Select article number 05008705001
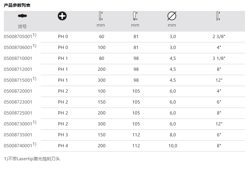 [x=18, y=37]
